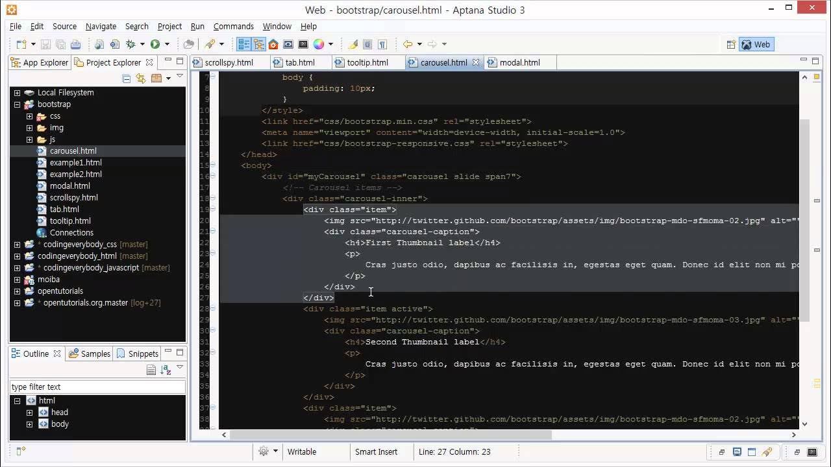Select scrollspy.html in Project Explorer tree
Screen dimensions: 831x467
tap(74, 197)
